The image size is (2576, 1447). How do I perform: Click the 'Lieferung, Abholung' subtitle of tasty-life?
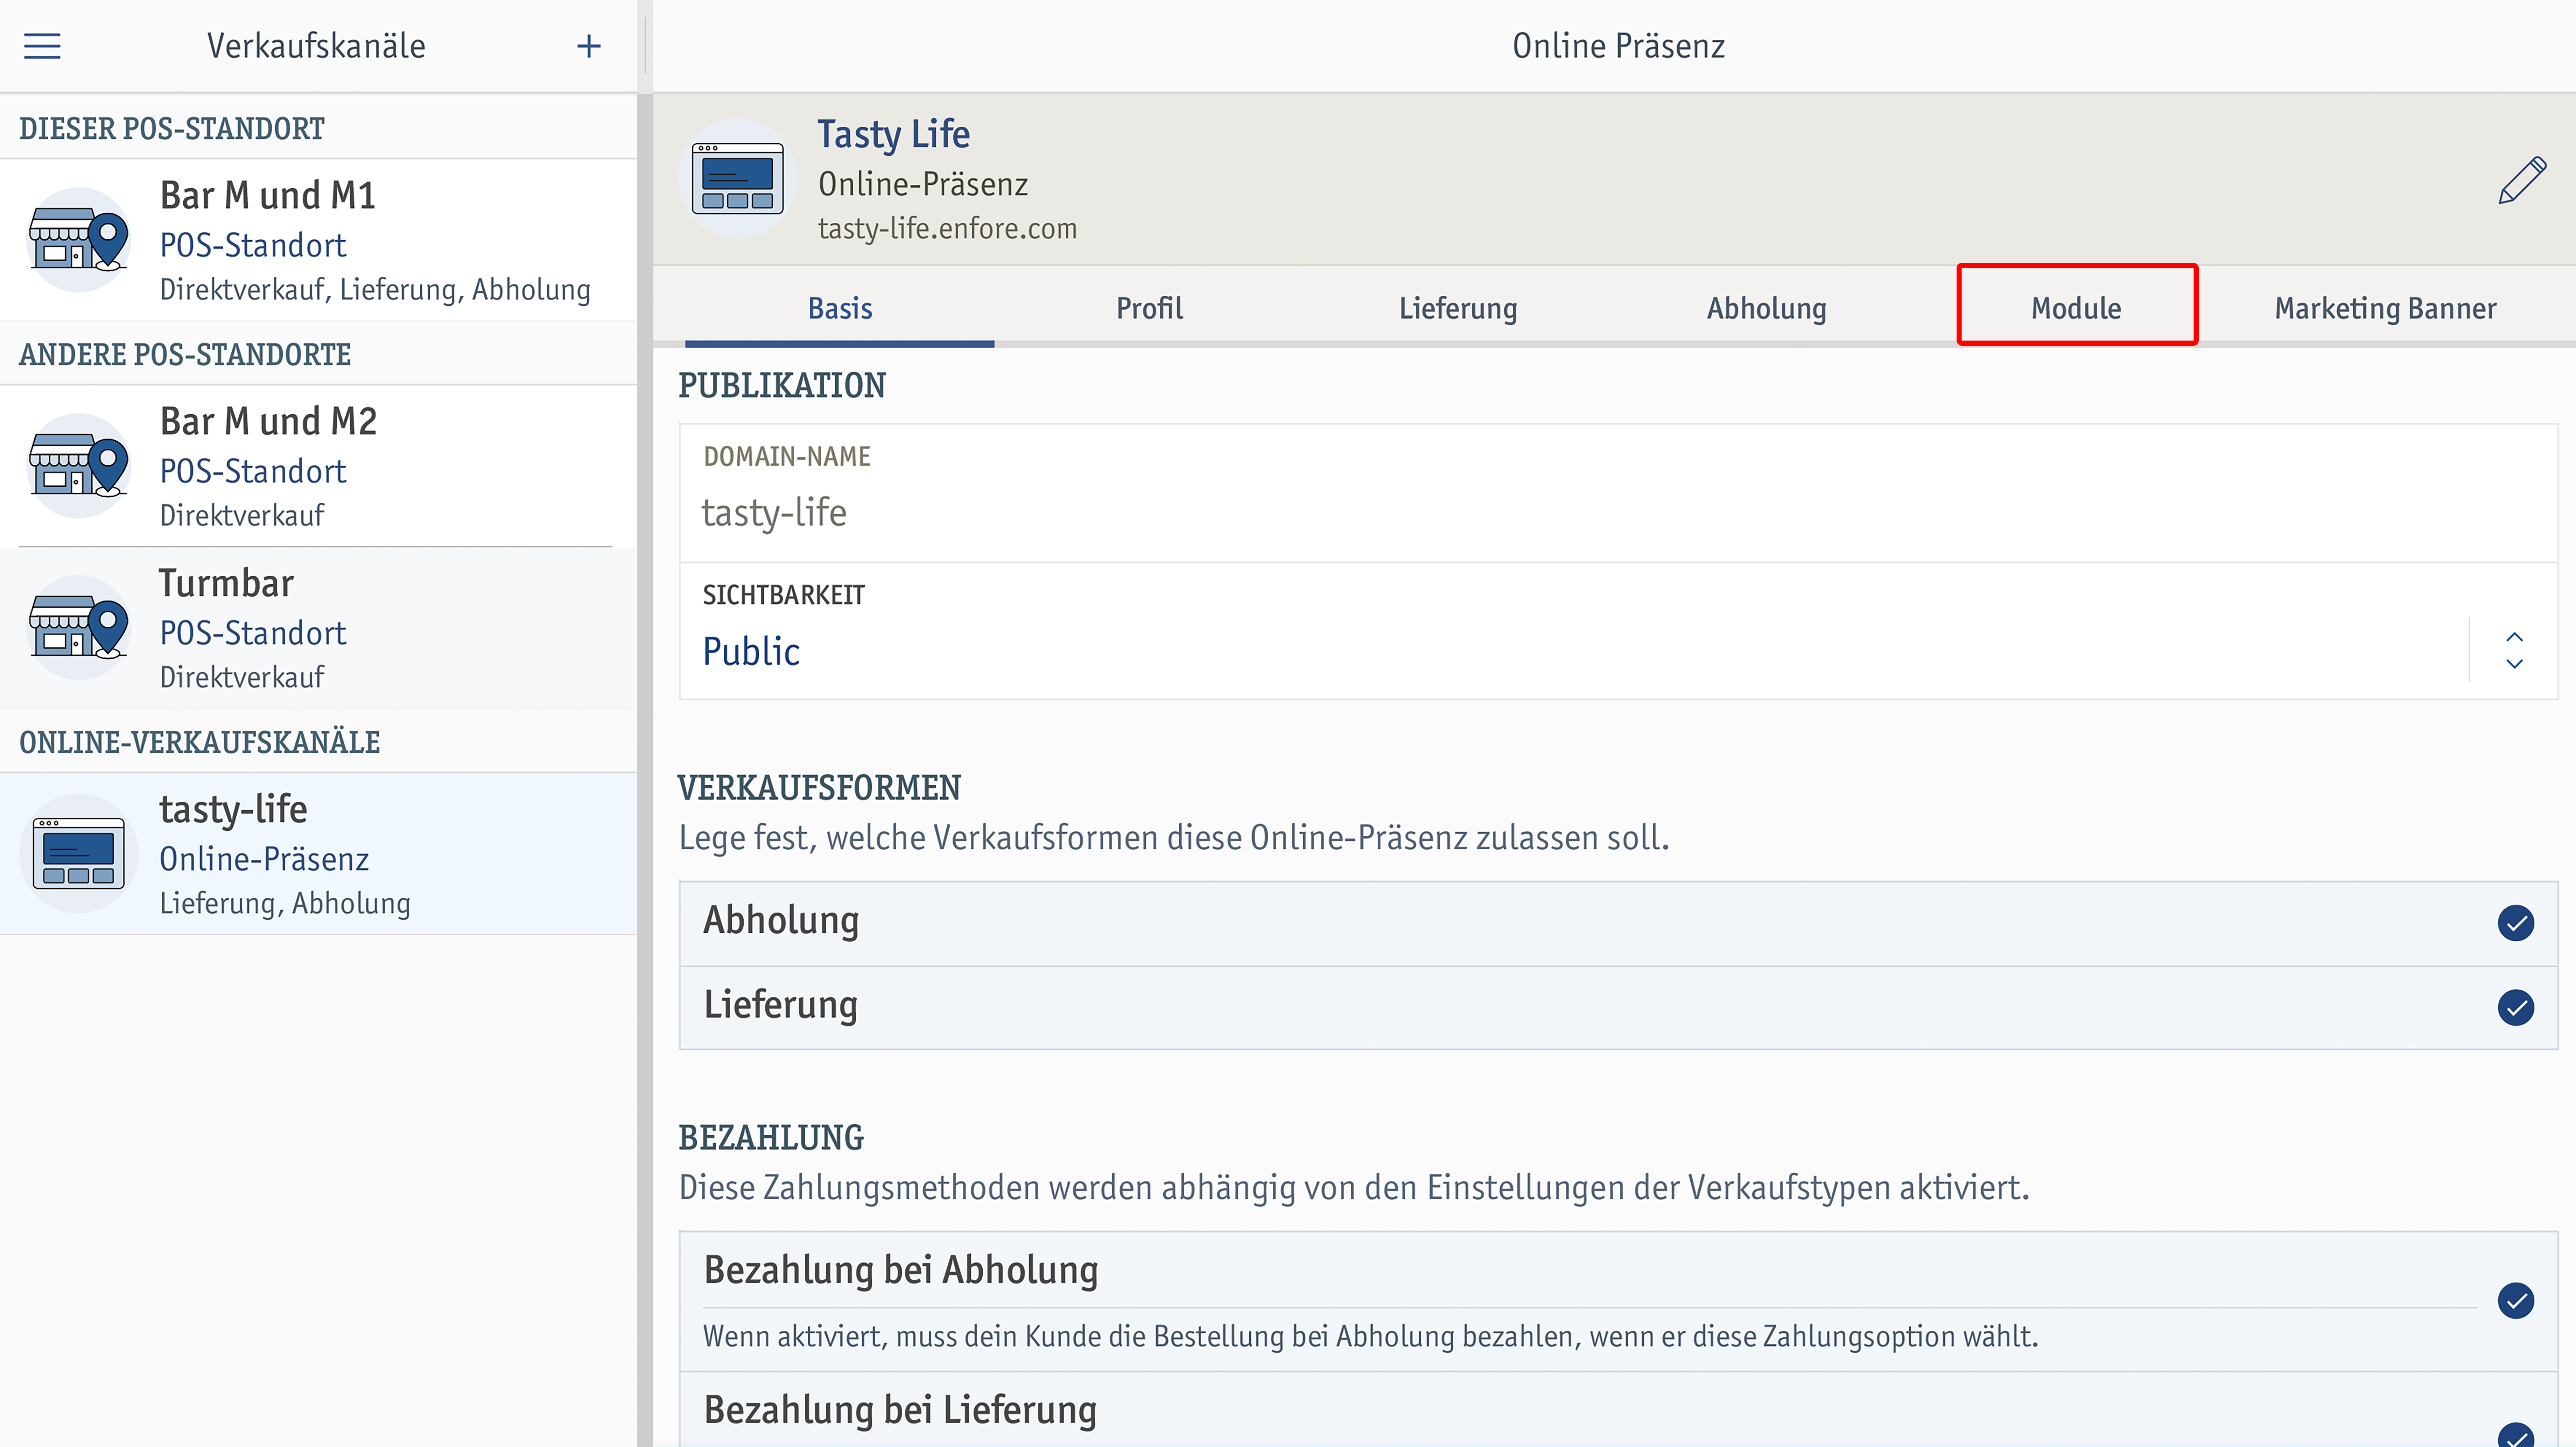tap(285, 904)
